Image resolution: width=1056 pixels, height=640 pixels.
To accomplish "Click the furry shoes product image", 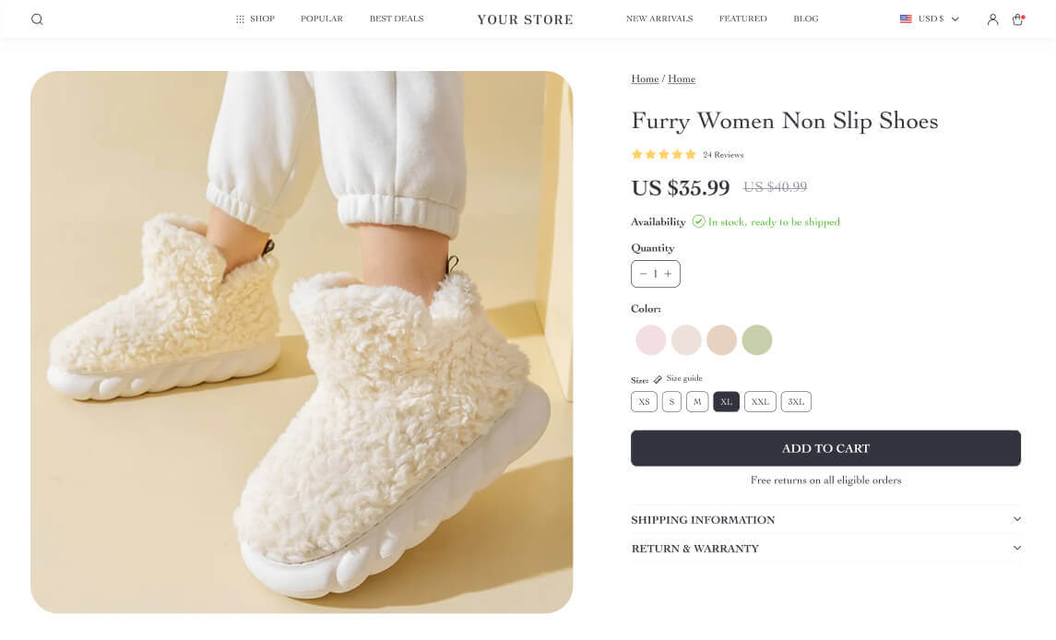I will point(302,342).
